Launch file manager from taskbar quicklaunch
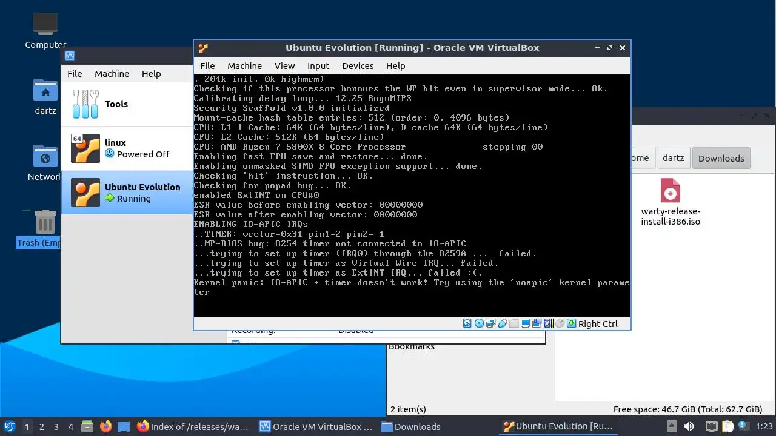Viewport: 776px width, 436px height. (x=87, y=426)
